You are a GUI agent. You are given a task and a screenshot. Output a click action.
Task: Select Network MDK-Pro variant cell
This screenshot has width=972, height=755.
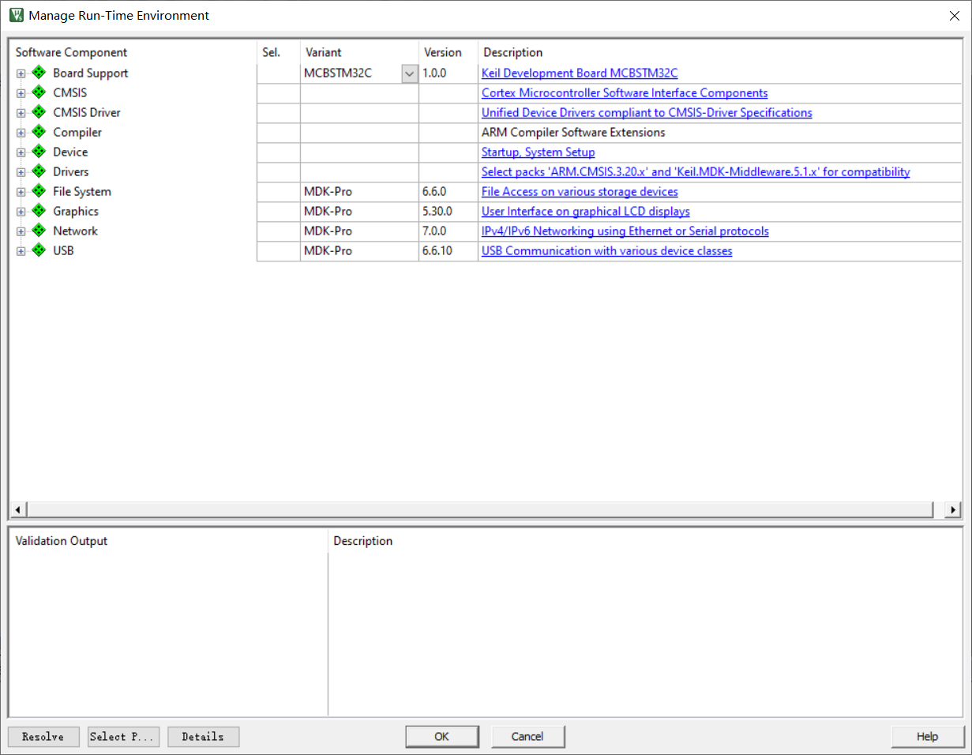(359, 231)
